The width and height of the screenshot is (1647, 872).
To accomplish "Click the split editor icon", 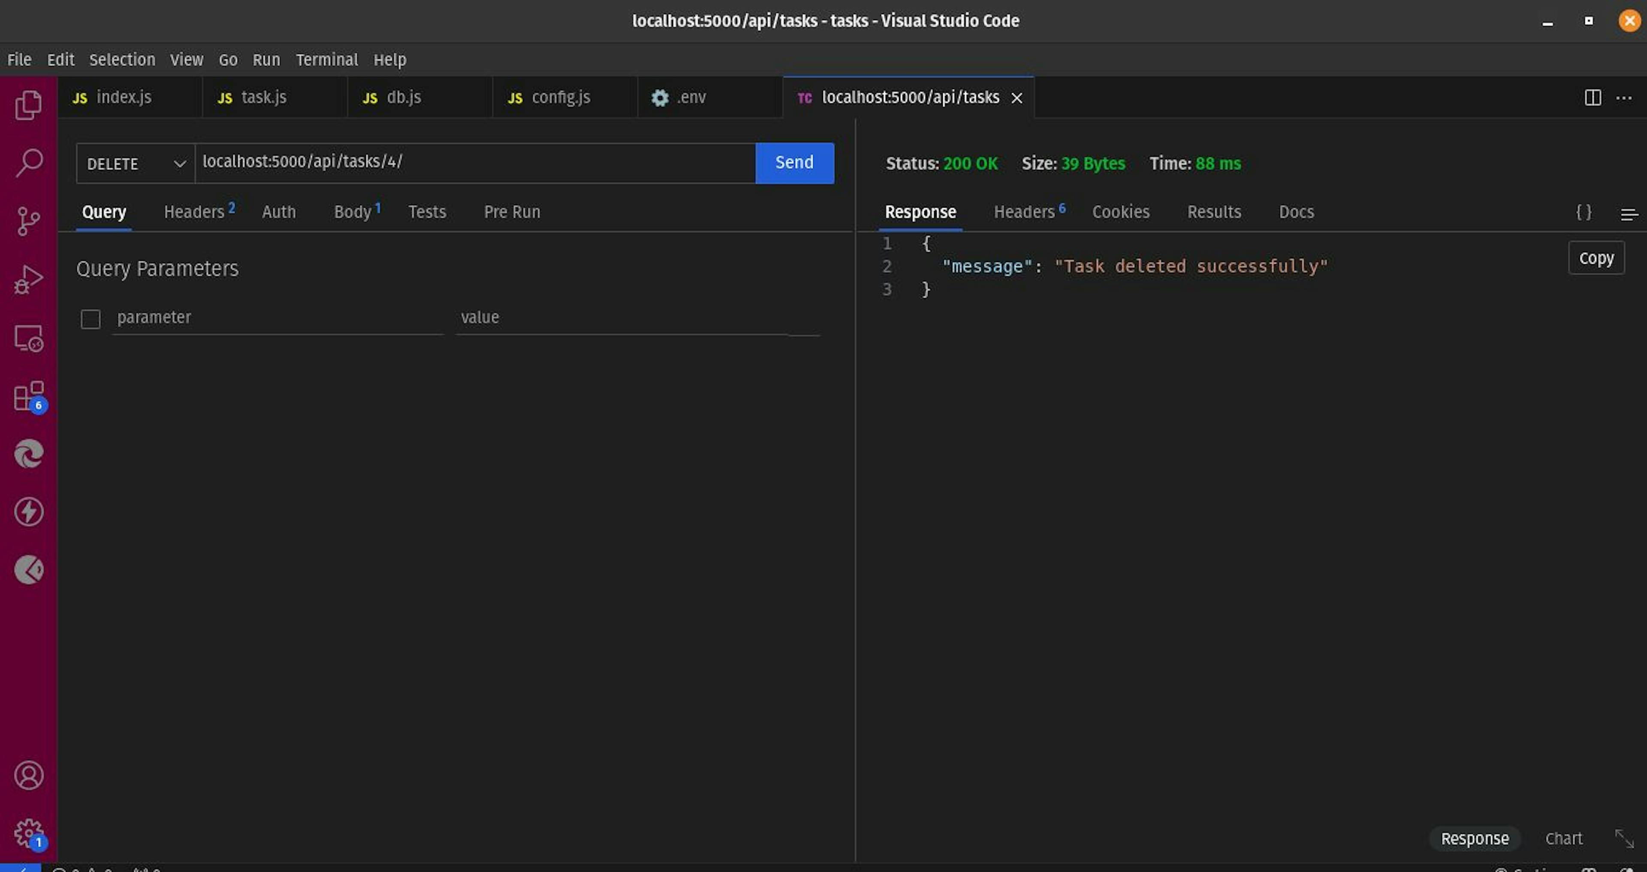I will [x=1593, y=98].
